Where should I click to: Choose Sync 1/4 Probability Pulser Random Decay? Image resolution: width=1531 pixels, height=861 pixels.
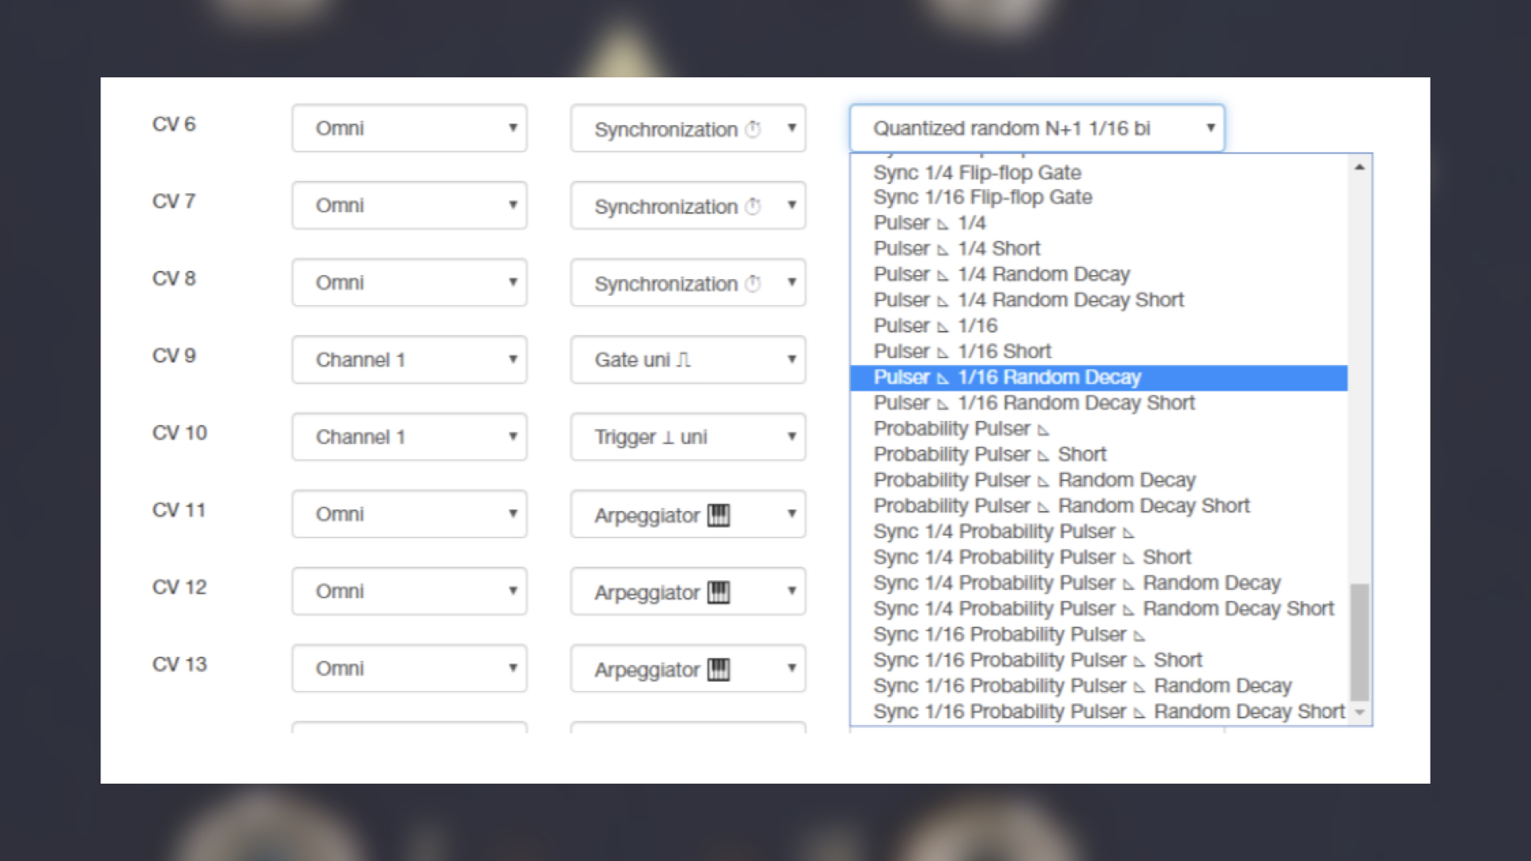1098,583
